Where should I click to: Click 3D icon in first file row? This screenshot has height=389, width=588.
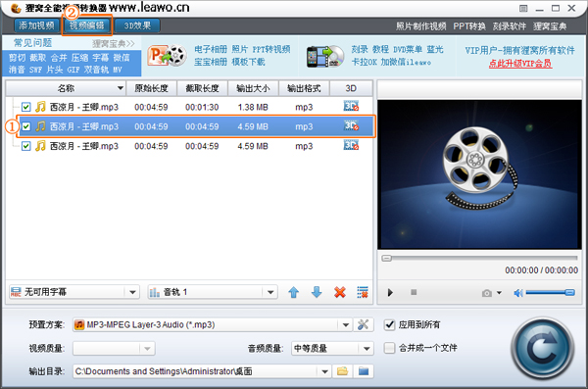(351, 106)
